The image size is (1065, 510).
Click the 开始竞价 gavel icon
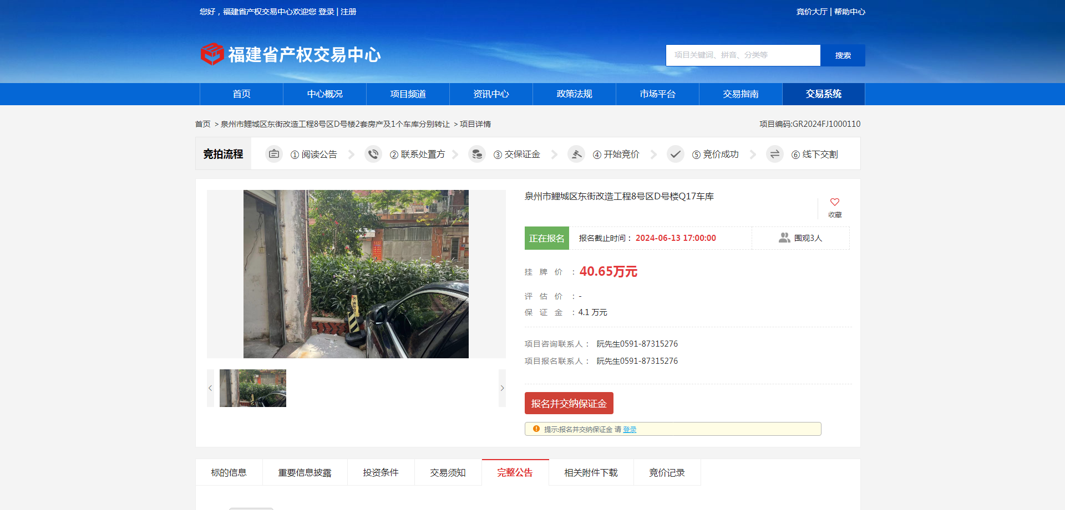coord(576,154)
